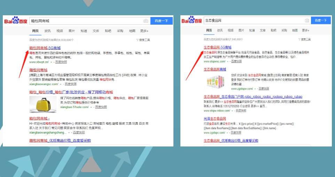The width and height of the screenshot is (335, 177).
Task: Click URL text www.stspw.roboo.com/
Action: point(217,111)
